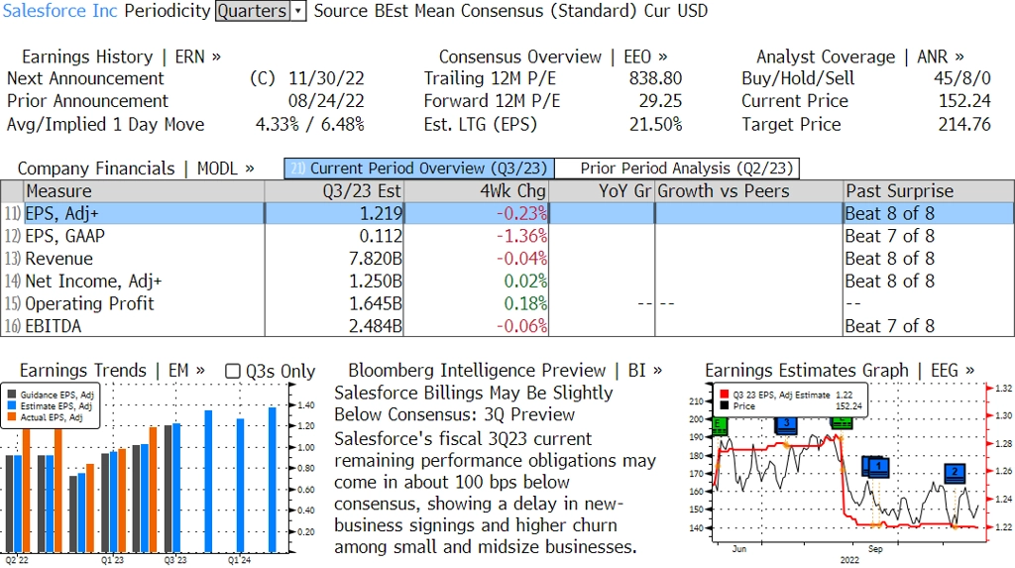Viewport: 1015px width, 568px height.
Task: Click the red Q3 23 EPS estimate legend swatch
Action: (x=724, y=395)
